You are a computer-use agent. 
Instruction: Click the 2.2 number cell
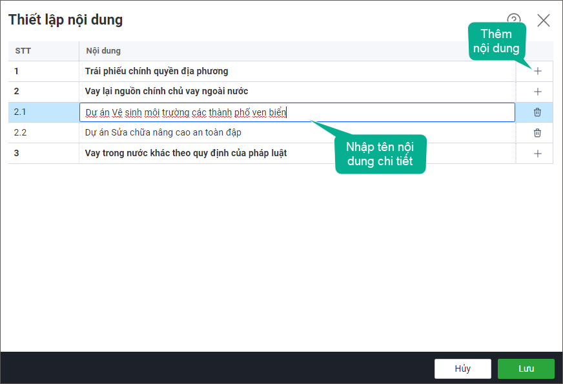[x=20, y=133]
